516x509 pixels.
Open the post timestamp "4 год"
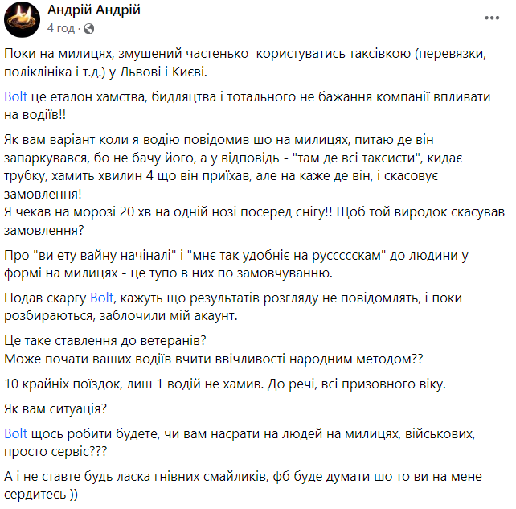point(61,28)
